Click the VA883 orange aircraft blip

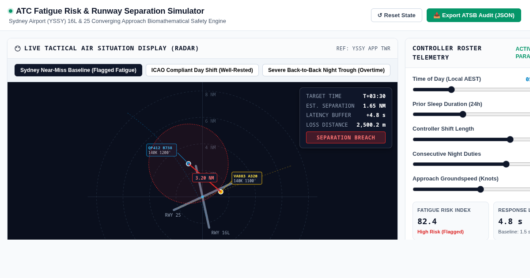[221, 192]
